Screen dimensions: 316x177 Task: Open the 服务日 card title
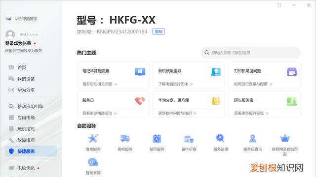88,100
